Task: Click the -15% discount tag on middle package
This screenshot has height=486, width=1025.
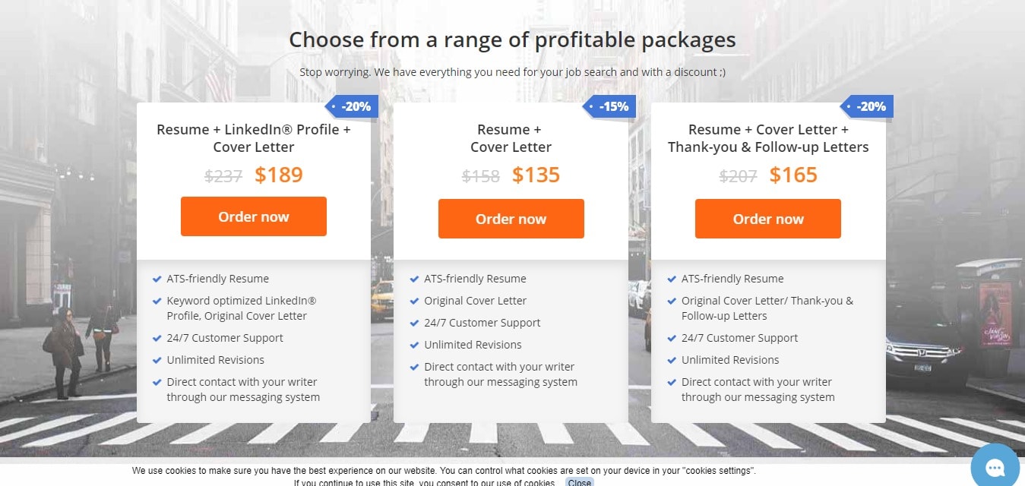Action: click(609, 107)
